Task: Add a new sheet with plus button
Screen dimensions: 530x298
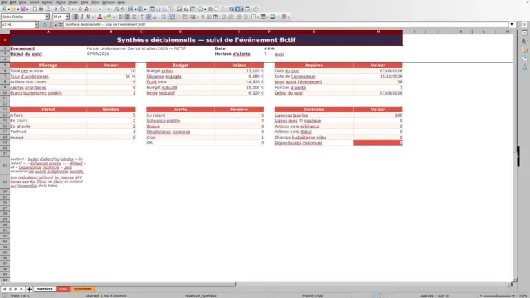Action: (x=29, y=289)
